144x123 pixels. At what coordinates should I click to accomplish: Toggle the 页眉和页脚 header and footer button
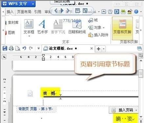coord(122,28)
